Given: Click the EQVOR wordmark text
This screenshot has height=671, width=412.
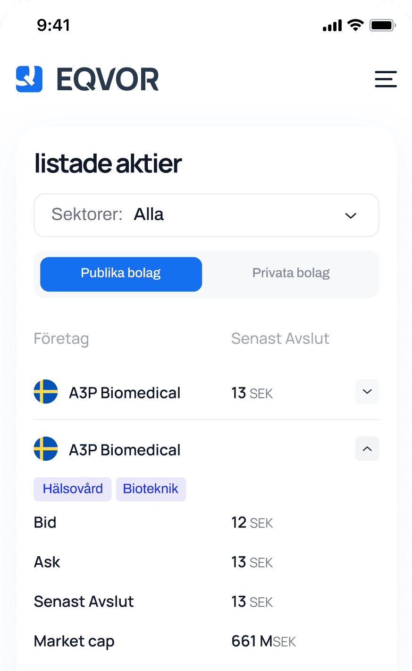Looking at the screenshot, I should click(x=108, y=79).
